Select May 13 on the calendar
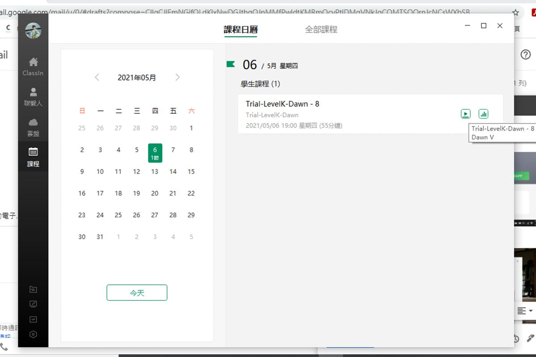Screen dimensions: 536x357 click(155, 171)
